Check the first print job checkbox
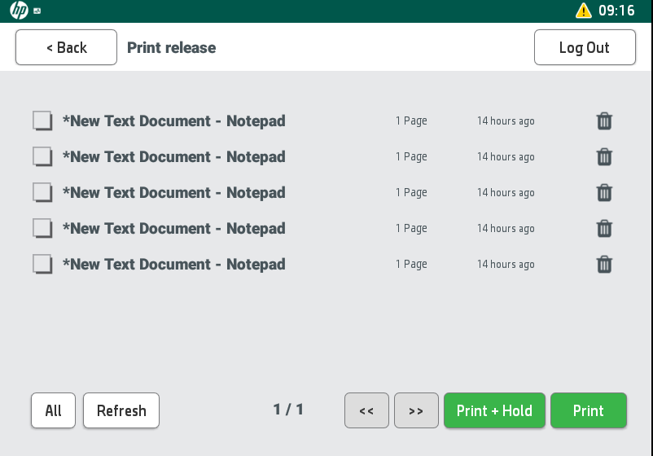The width and height of the screenshot is (653, 456). click(42, 121)
